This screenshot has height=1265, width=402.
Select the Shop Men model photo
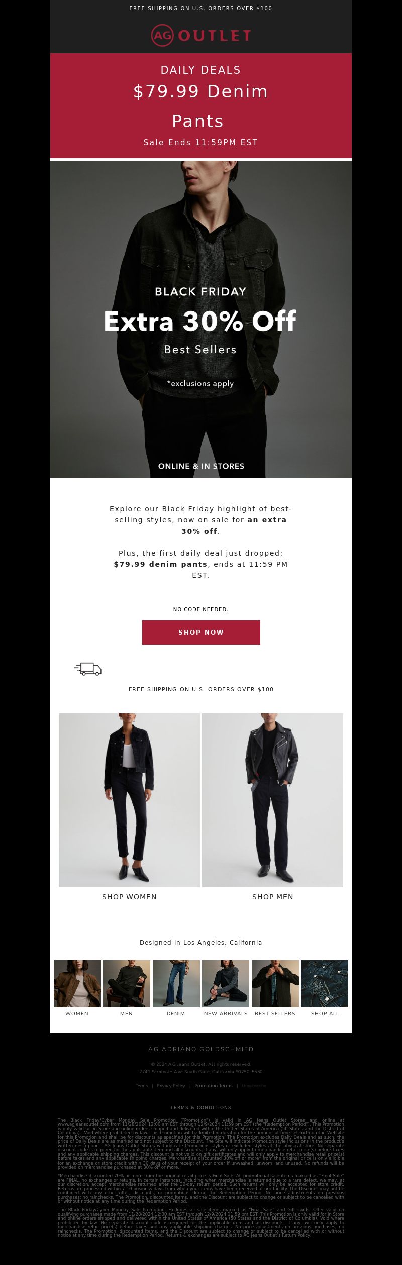(x=272, y=800)
